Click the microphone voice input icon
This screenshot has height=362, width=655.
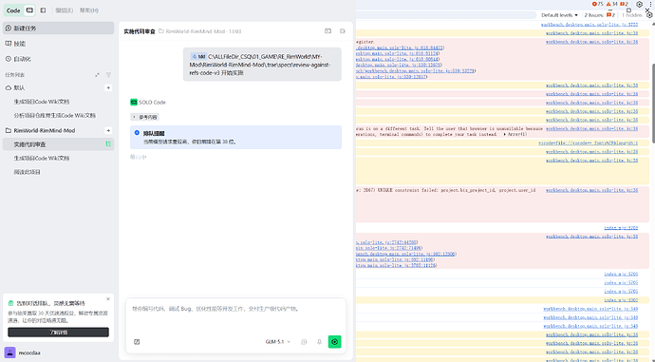319,342
